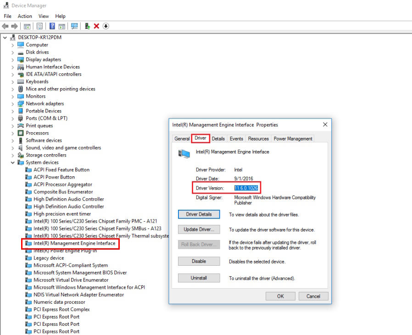Click the action pane toolbar icon
412x335 pixels.
[x=62, y=26]
